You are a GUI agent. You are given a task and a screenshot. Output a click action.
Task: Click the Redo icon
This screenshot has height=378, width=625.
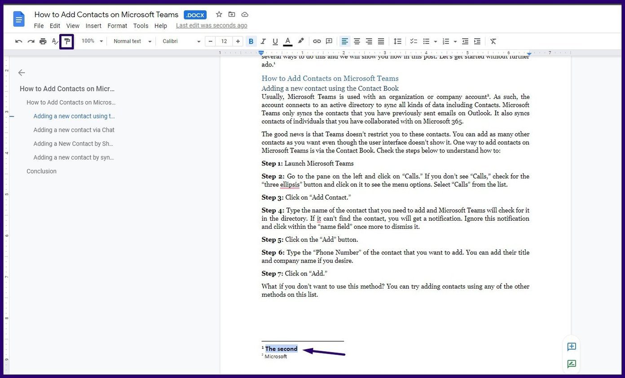click(31, 41)
